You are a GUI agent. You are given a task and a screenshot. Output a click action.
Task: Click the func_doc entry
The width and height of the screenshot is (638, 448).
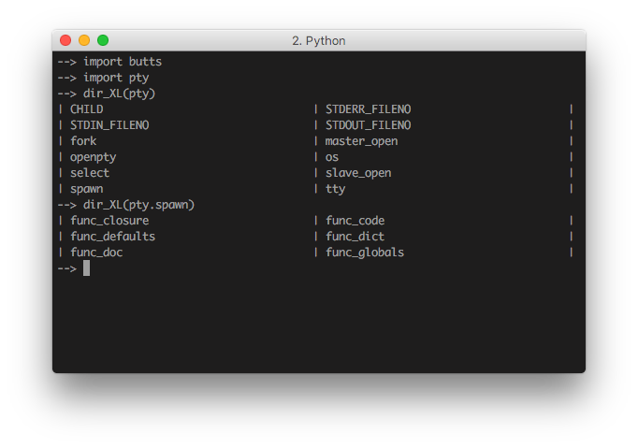tap(96, 252)
